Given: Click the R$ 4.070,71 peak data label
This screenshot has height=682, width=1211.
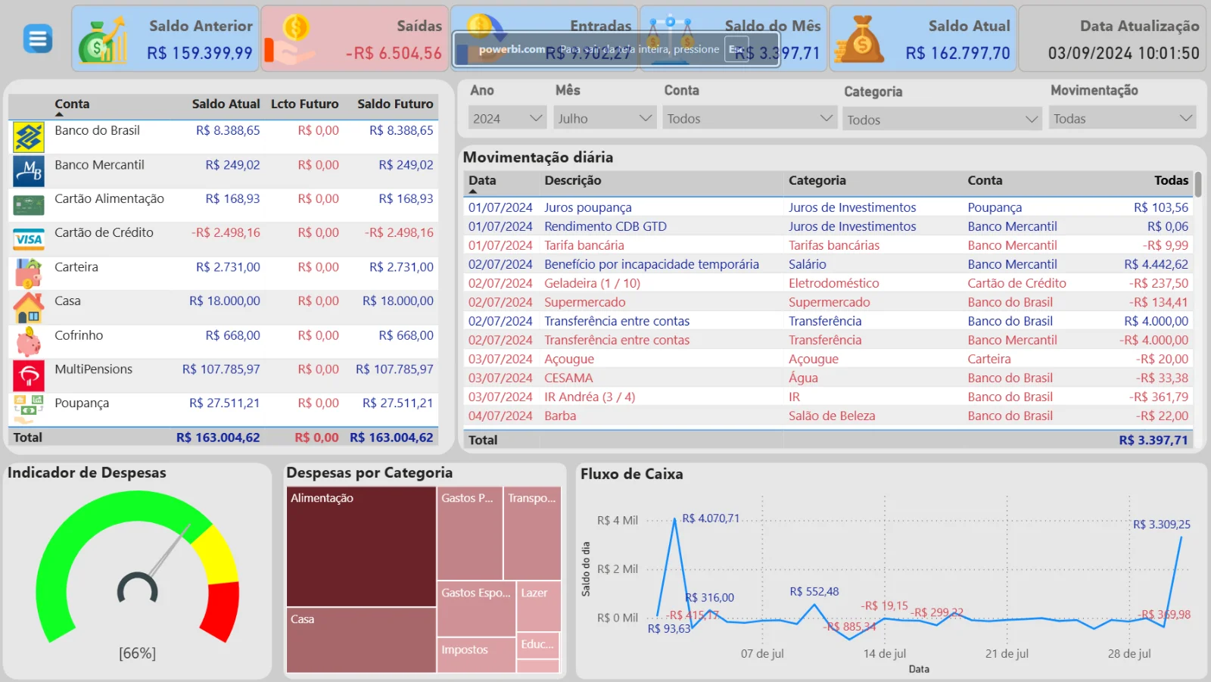Looking at the screenshot, I should click(x=711, y=519).
